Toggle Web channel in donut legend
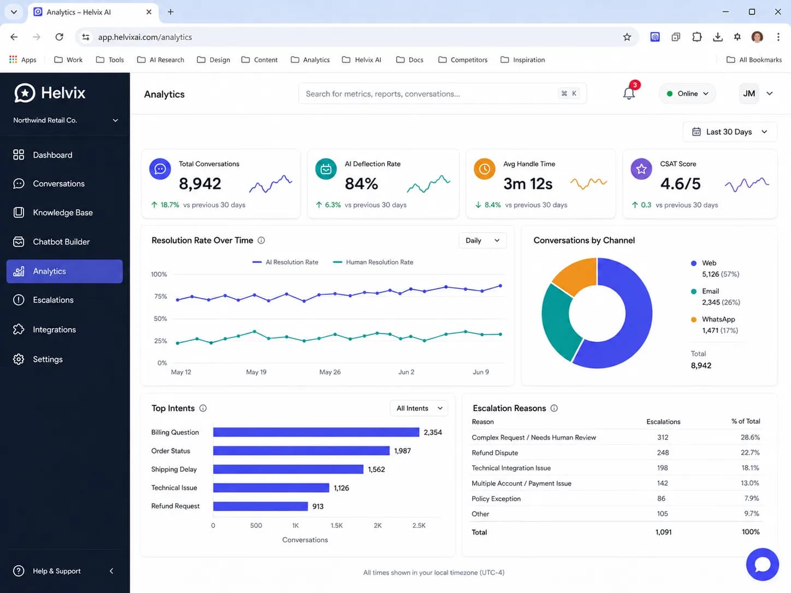Image resolution: width=791 pixels, height=593 pixels. click(715, 269)
